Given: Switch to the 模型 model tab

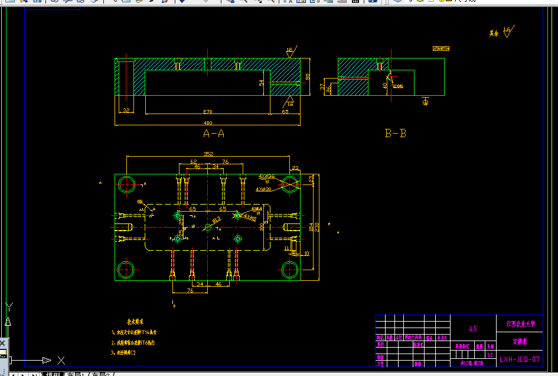Looking at the screenshot, I should pyautogui.click(x=53, y=375).
